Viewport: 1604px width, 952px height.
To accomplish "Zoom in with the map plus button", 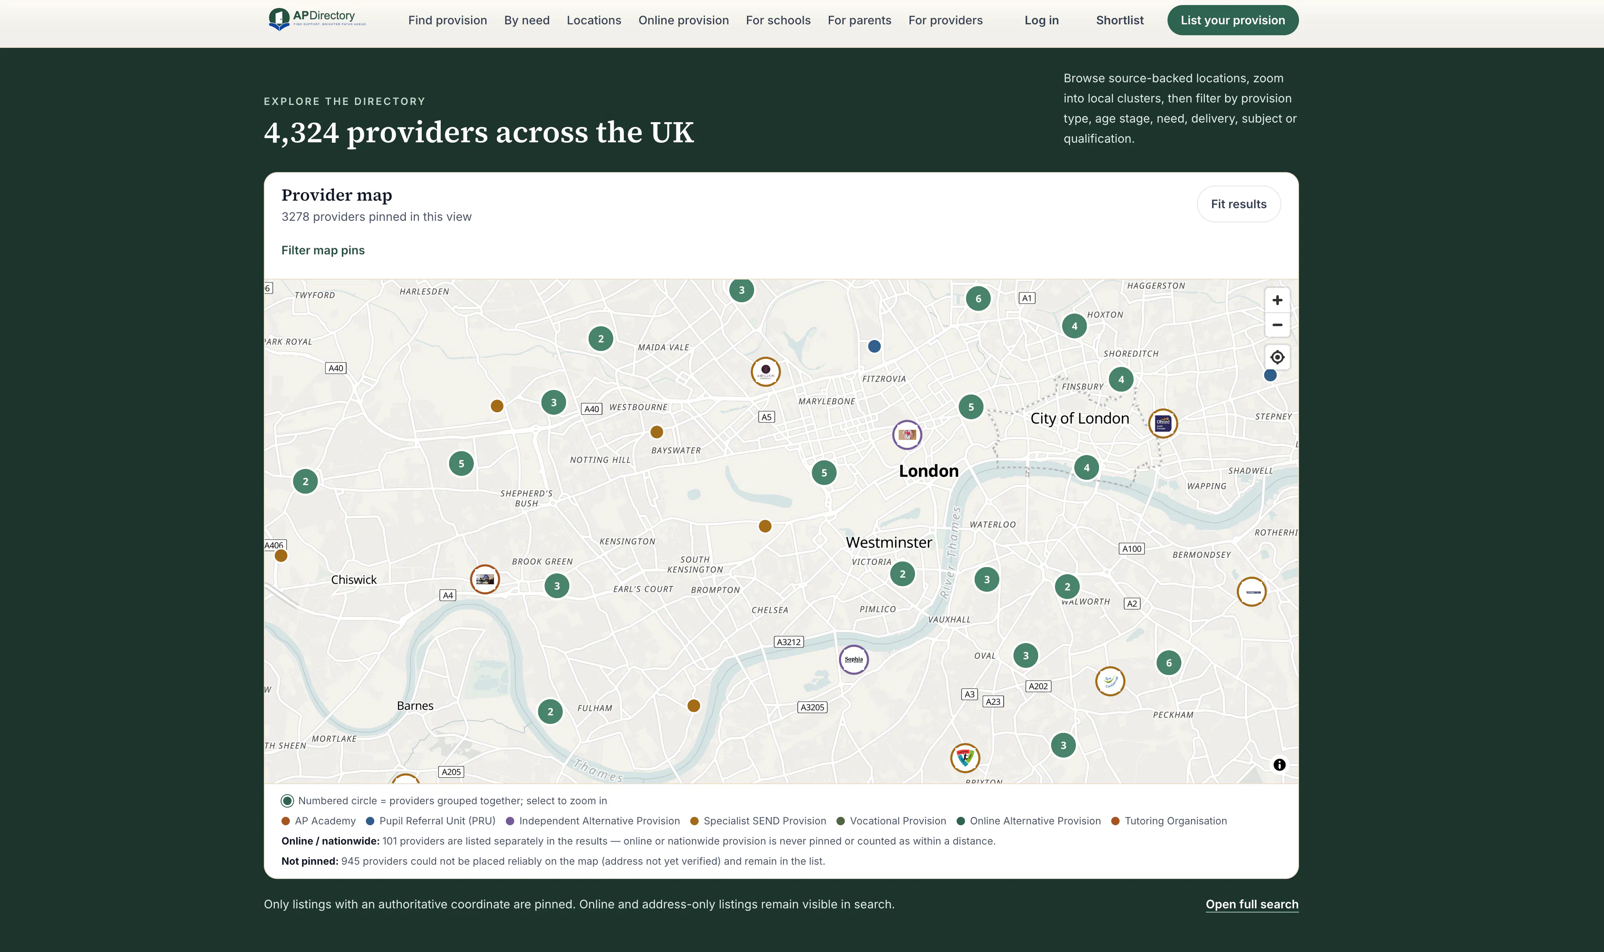I will tap(1277, 300).
